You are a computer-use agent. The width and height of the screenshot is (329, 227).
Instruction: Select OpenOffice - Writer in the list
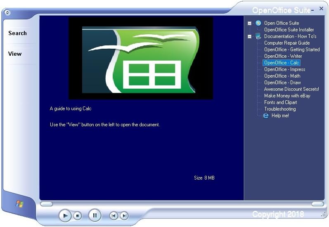click(283, 56)
